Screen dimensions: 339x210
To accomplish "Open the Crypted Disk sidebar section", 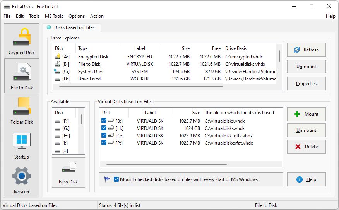I will (x=22, y=41).
